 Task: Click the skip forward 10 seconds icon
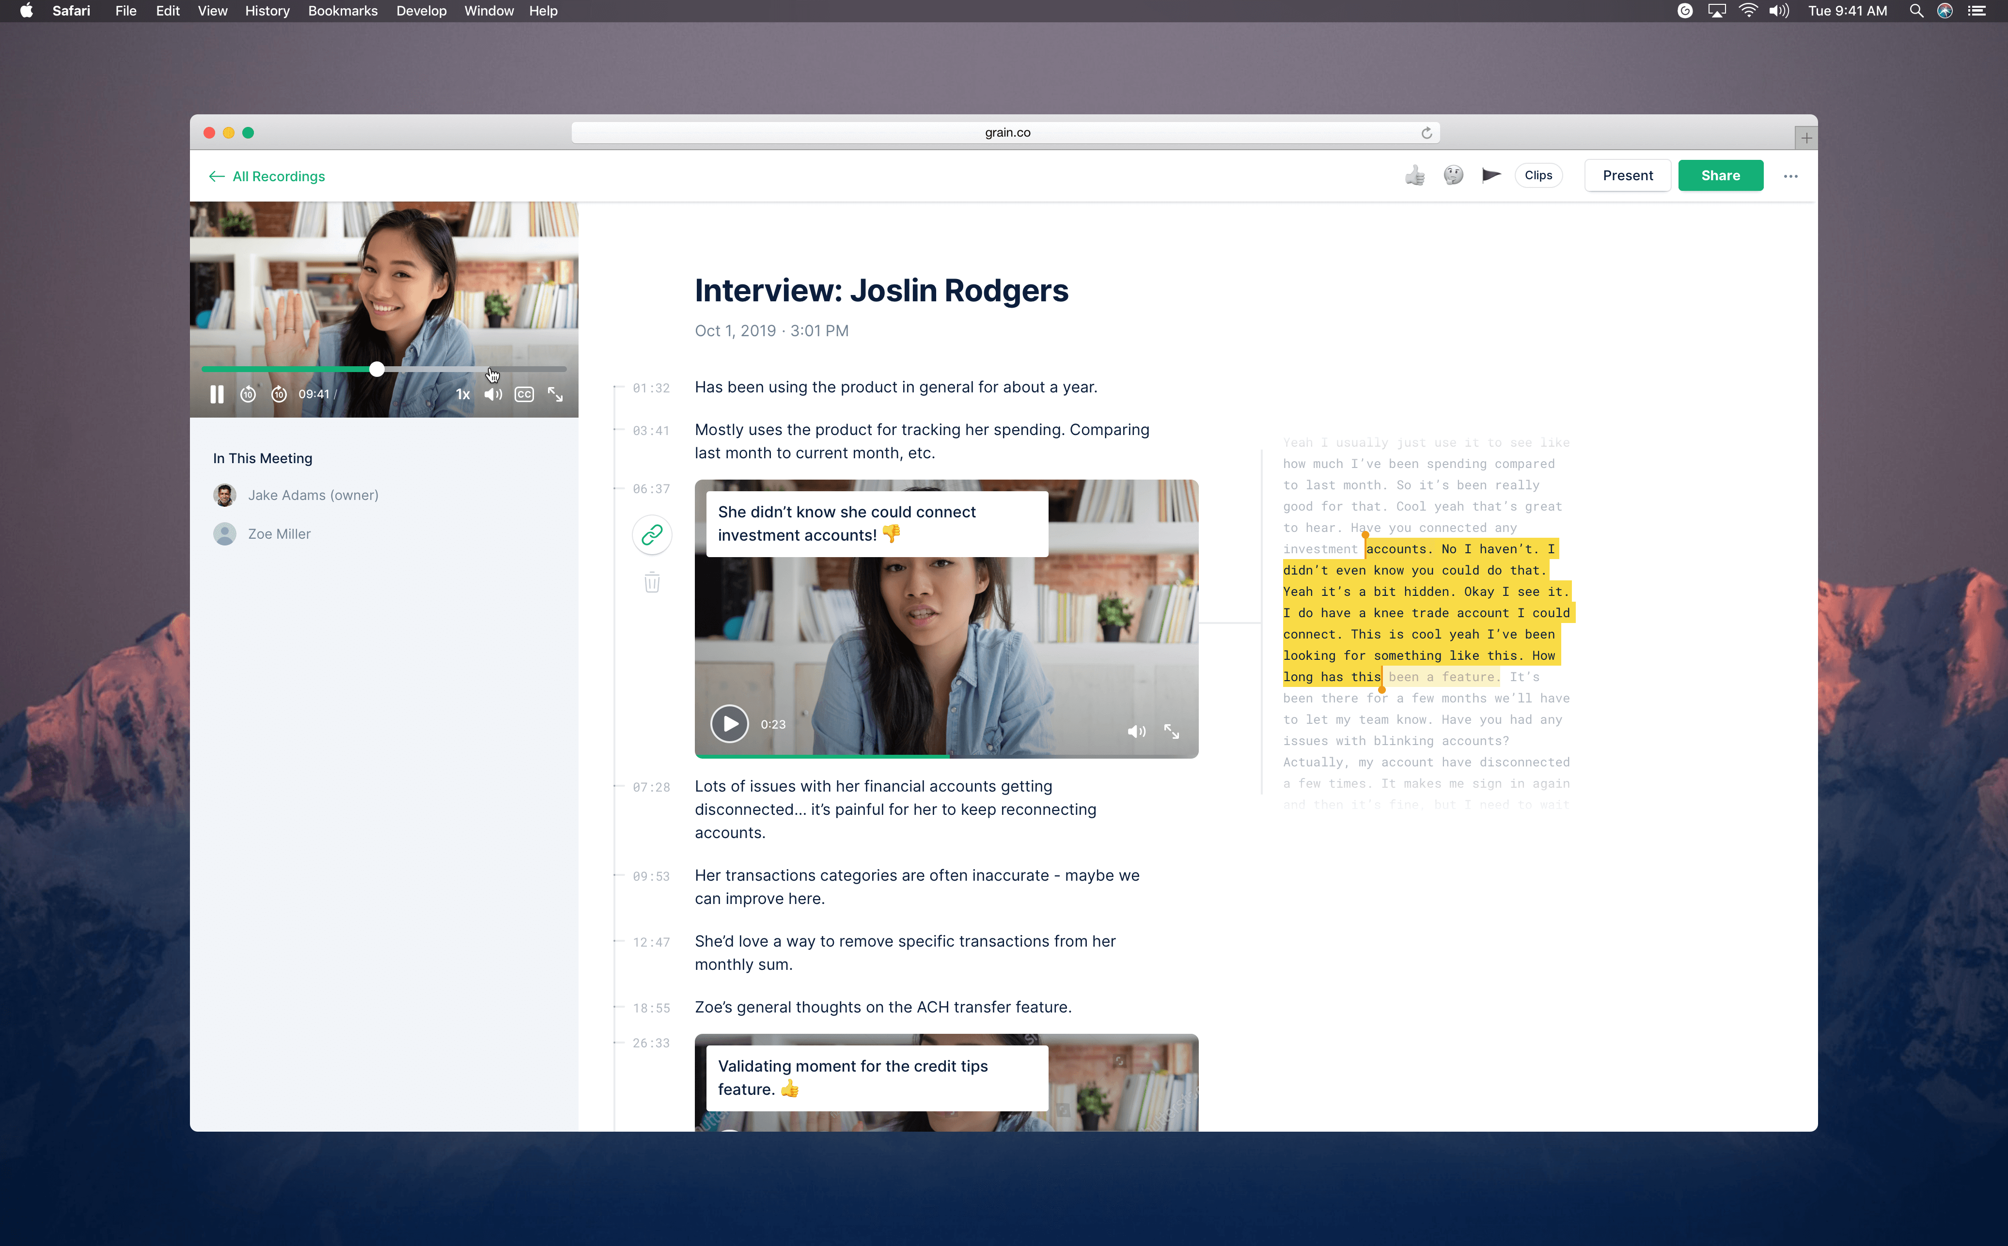point(280,394)
